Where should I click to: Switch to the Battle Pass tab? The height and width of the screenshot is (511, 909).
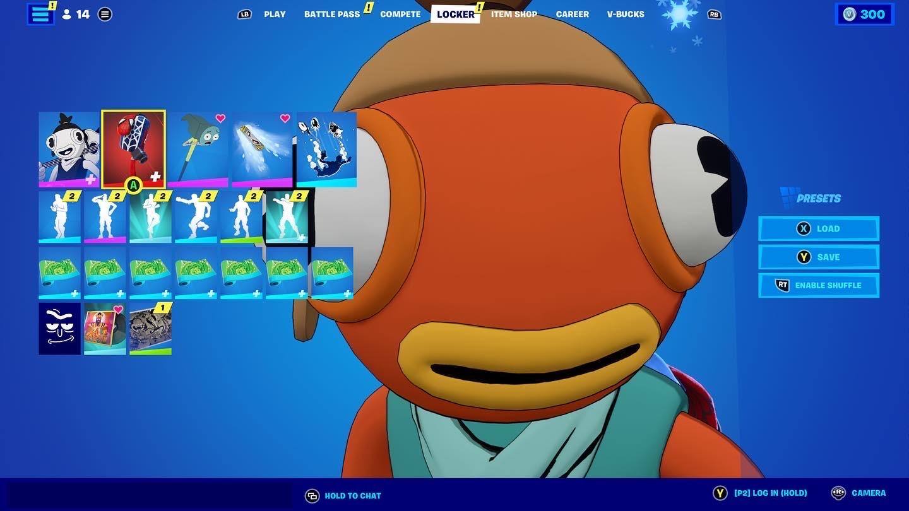[x=332, y=14]
